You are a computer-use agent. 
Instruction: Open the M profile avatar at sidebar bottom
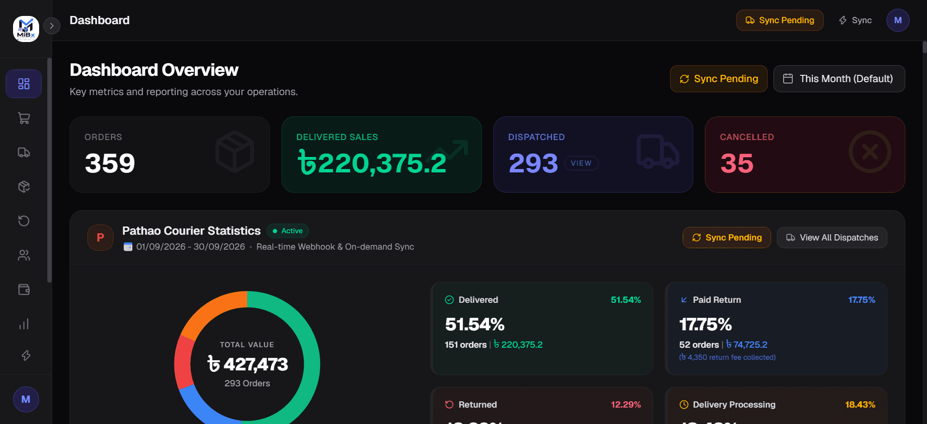tap(26, 399)
